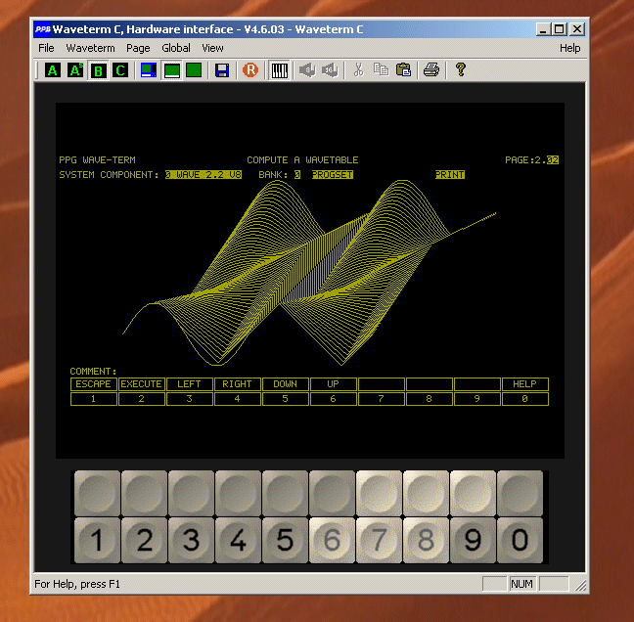Click the clipboard paste icon

[403, 70]
